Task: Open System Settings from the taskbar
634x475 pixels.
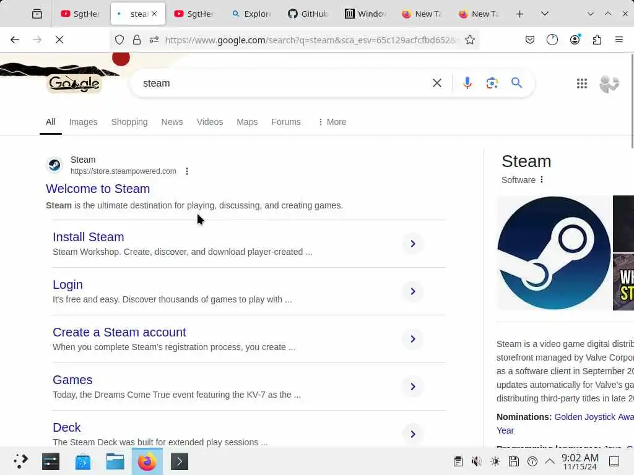Action: pyautogui.click(x=51, y=461)
